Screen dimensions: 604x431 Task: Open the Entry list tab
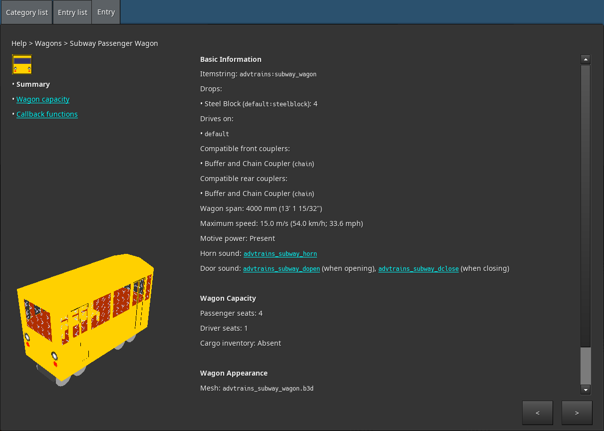coord(72,12)
